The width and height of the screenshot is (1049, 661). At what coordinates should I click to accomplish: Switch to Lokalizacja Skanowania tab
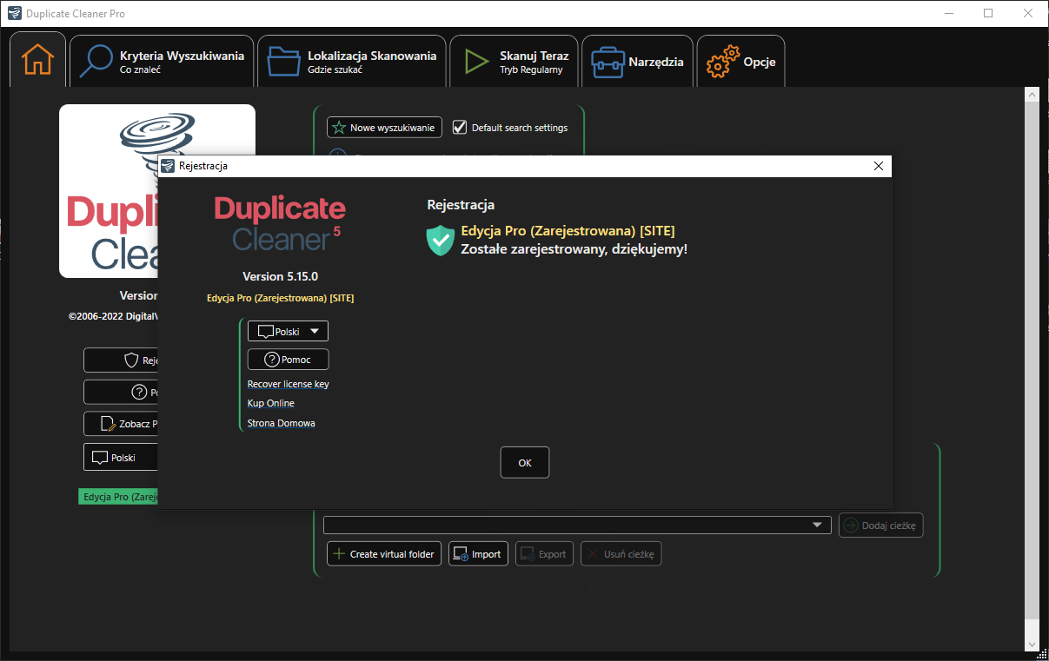[x=352, y=62]
